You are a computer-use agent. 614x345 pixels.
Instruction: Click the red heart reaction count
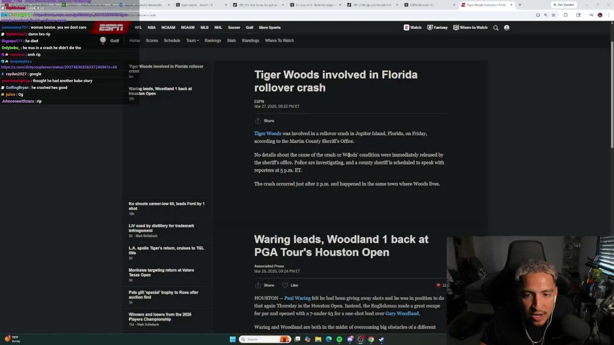tap(441, 285)
